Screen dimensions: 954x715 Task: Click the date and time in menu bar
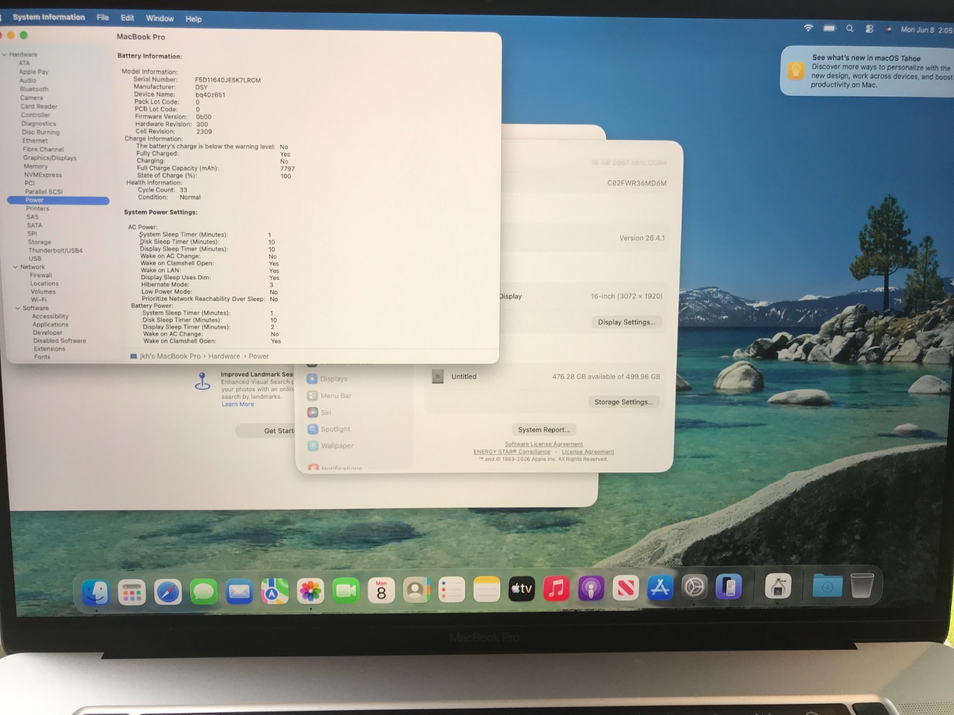click(926, 30)
